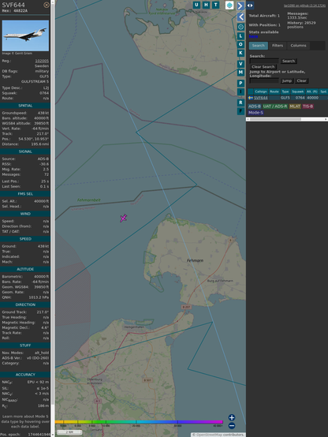Click the Search text input field
The width and height of the screenshot is (328, 437).
click(264, 61)
